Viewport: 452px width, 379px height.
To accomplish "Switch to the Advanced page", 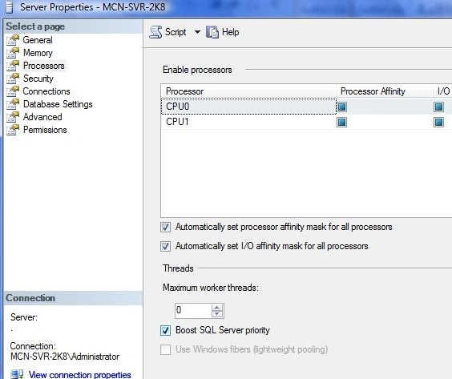I will tap(42, 117).
